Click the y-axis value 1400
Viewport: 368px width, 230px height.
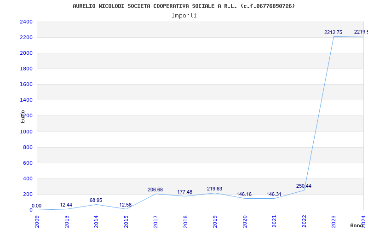[x=26, y=100]
